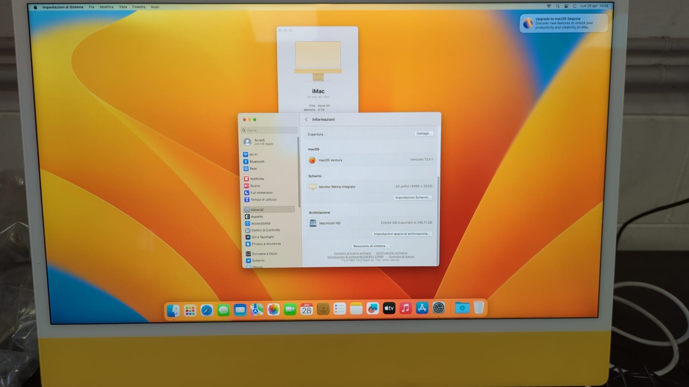
Task: Launch Music from the Dock
Action: (x=406, y=308)
